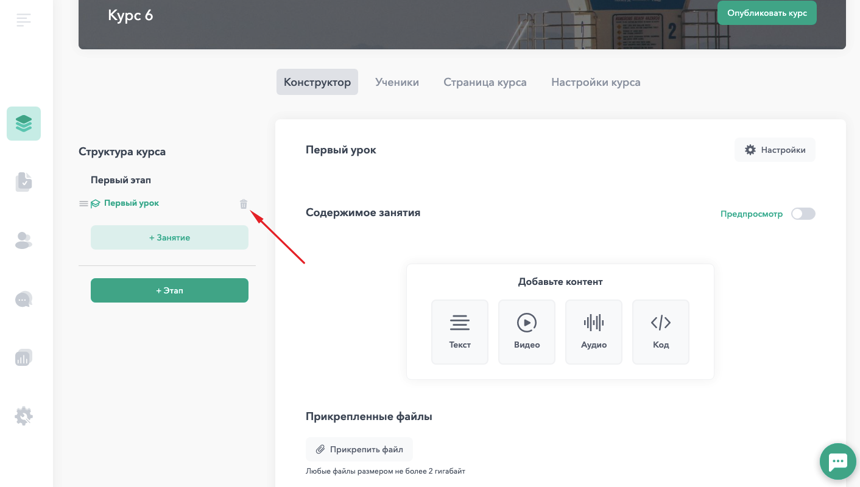This screenshot has height=487, width=860.
Task: Delete Первый урок with trash icon
Action: point(244,204)
